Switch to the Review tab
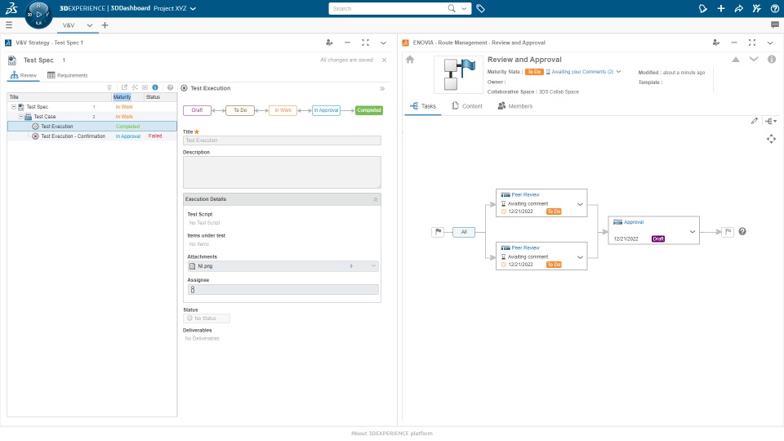Viewport: 784px width, 441px height. point(24,75)
